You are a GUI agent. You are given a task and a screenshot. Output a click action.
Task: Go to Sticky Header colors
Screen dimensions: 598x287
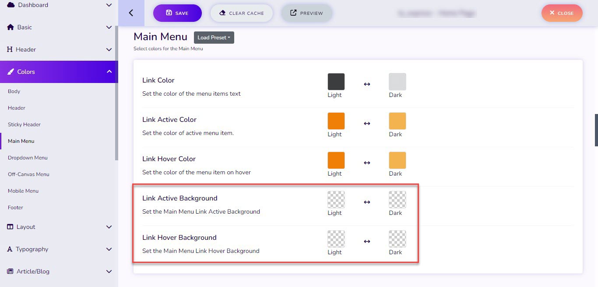click(24, 124)
